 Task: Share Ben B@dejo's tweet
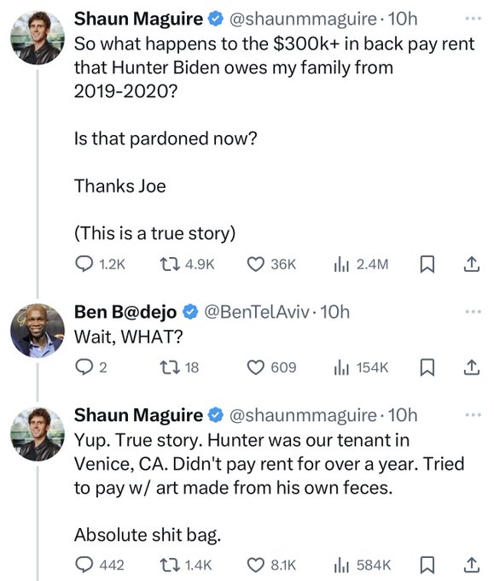(x=472, y=367)
